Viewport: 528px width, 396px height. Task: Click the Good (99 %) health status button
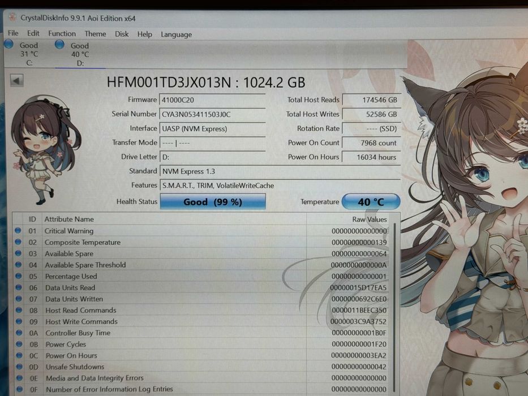click(213, 202)
